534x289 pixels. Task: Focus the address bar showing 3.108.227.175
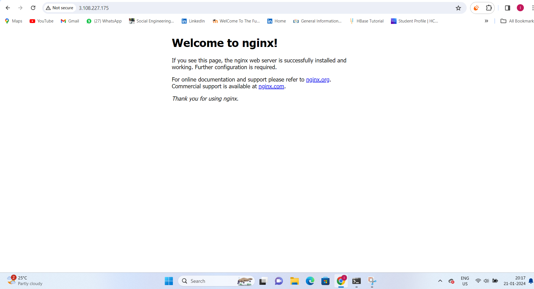click(x=253, y=8)
